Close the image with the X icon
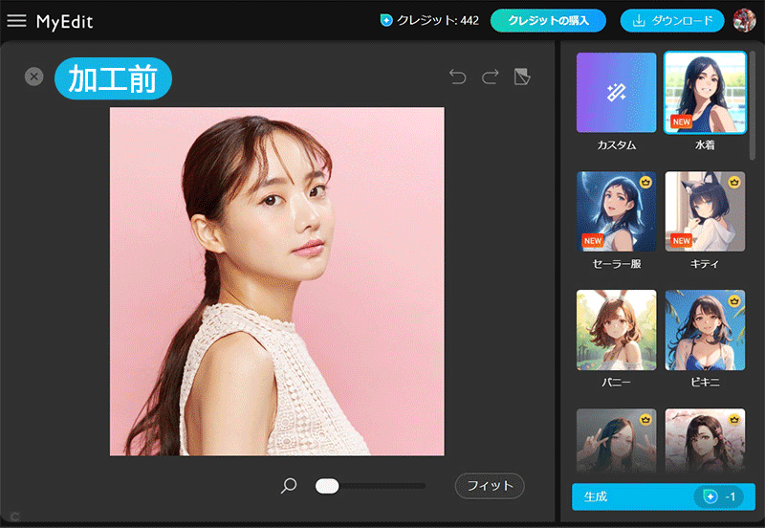The height and width of the screenshot is (528, 765). click(x=34, y=77)
